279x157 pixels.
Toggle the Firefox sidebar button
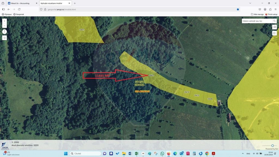(4, 9)
